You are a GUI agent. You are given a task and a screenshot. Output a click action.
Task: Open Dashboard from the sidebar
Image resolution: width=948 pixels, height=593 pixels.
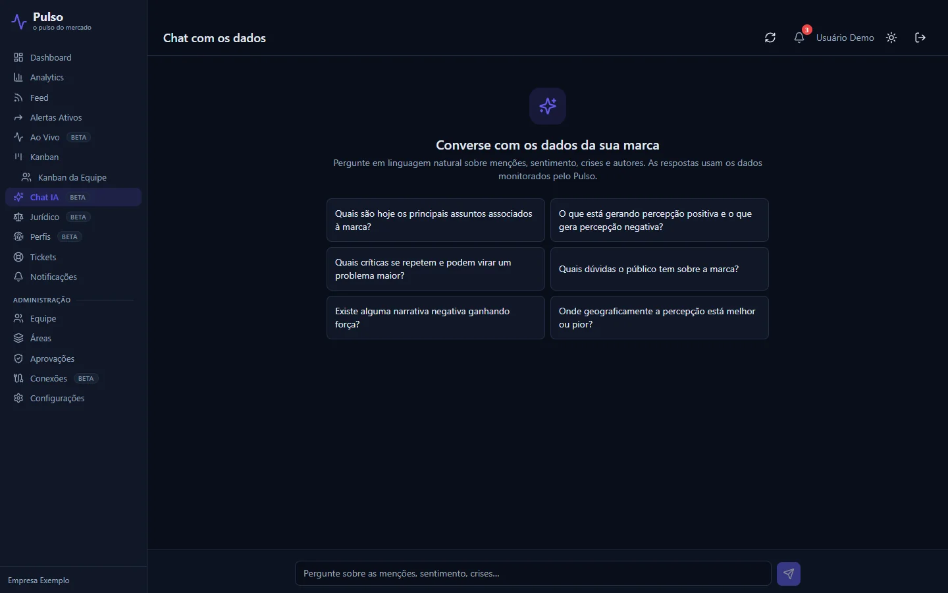[73, 57]
